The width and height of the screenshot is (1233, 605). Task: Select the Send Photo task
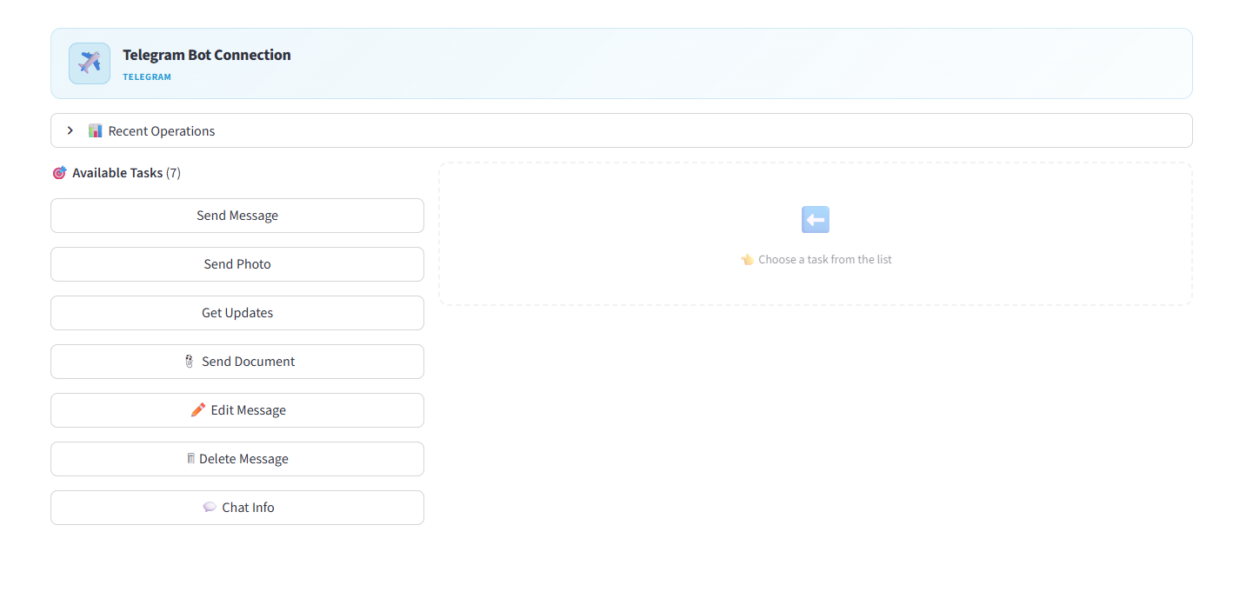point(237,264)
